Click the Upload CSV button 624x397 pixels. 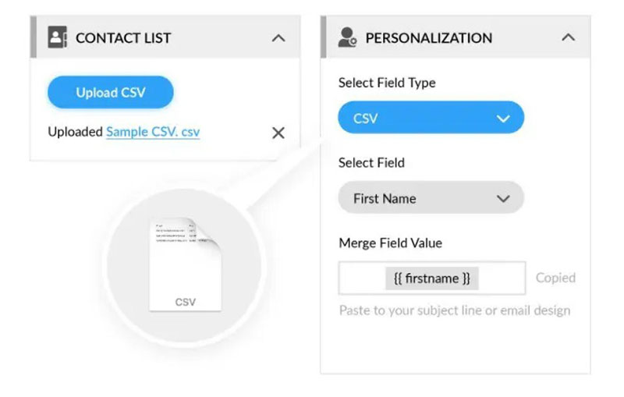pos(111,92)
